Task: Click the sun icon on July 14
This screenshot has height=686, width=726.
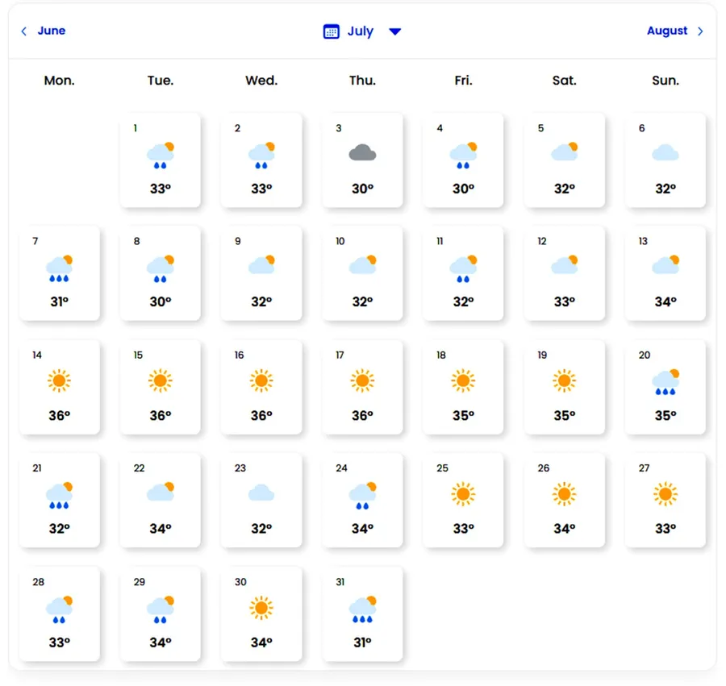Action: [59, 380]
